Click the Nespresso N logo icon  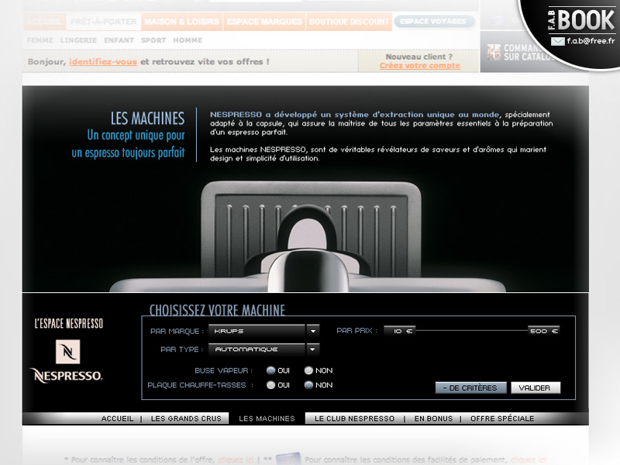[67, 352]
